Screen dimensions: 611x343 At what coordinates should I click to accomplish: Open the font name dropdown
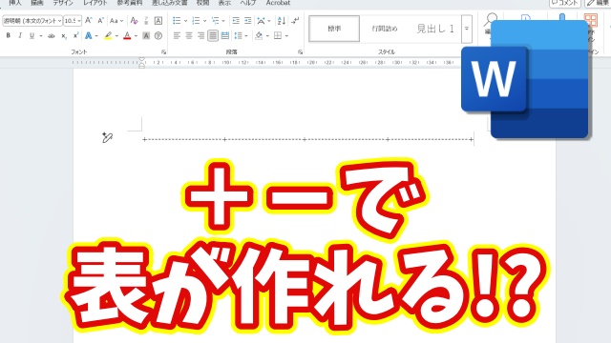coord(59,21)
